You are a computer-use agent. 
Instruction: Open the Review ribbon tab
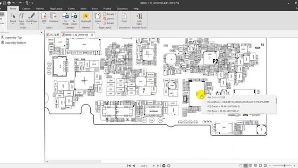(x=40, y=8)
